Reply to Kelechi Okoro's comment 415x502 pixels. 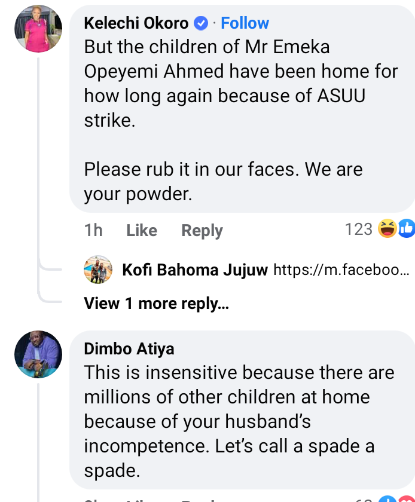202,230
